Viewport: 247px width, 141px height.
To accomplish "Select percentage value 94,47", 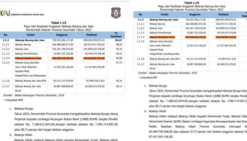I will click(119, 40).
